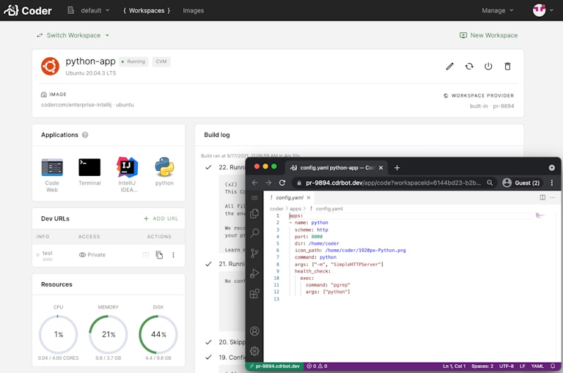
Task: Click the power stop workspace icon
Action: pos(488,67)
